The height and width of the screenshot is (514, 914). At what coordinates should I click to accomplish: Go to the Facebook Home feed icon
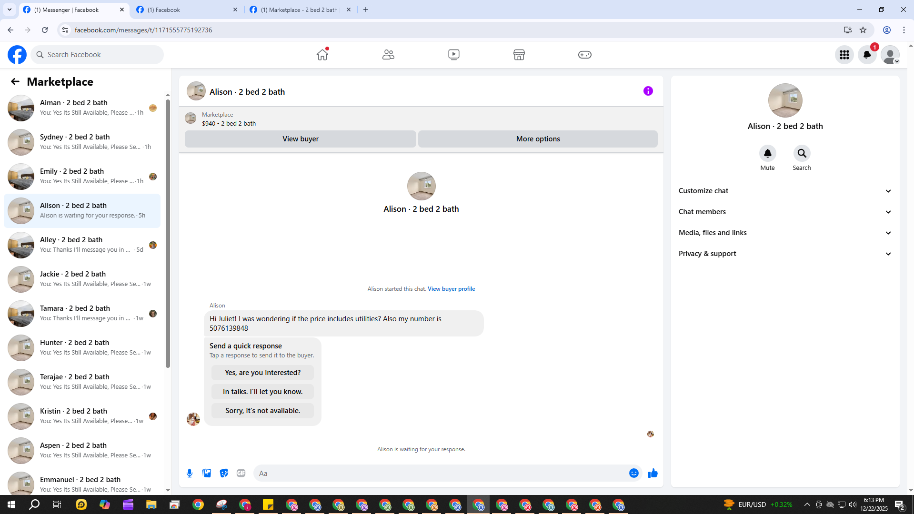[x=322, y=55]
